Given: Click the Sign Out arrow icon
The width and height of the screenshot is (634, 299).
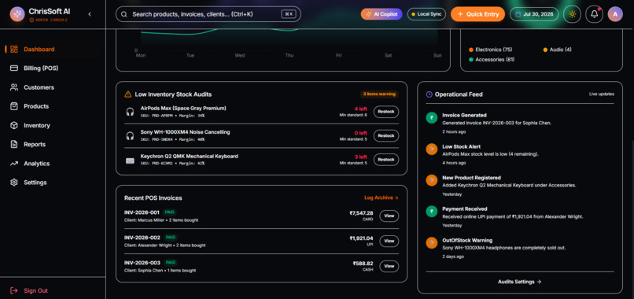Looking at the screenshot, I should (14, 290).
